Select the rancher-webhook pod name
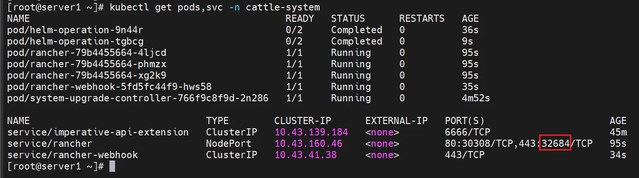The image size is (639, 178). click(109, 87)
